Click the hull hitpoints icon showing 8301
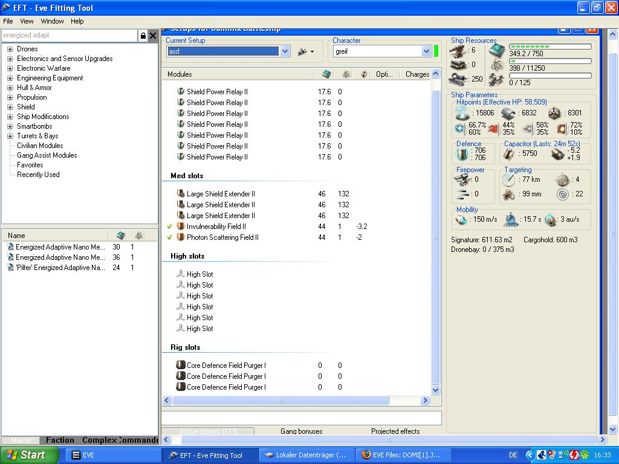Viewport: 619px width, 464px height. tap(554, 113)
